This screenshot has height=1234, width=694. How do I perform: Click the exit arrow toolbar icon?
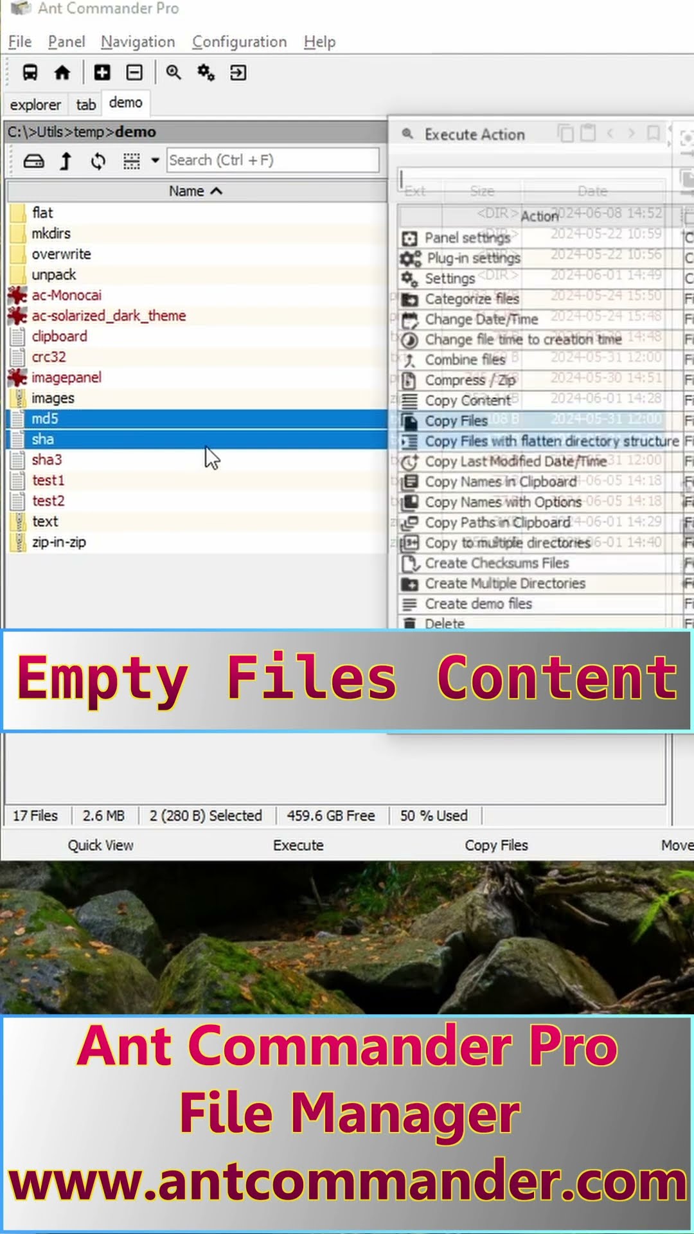(x=238, y=73)
